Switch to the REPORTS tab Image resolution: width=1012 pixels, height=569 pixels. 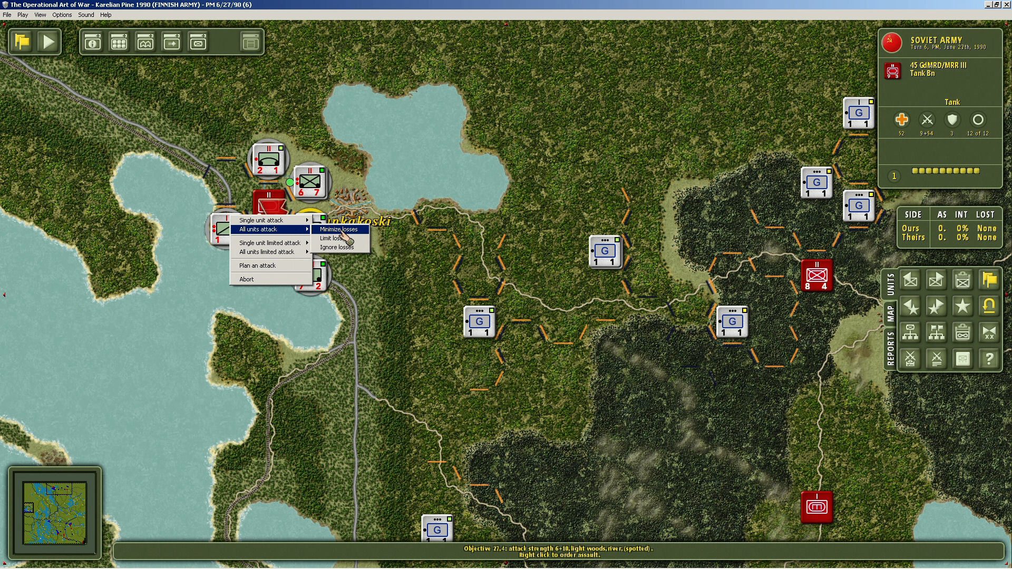point(890,348)
